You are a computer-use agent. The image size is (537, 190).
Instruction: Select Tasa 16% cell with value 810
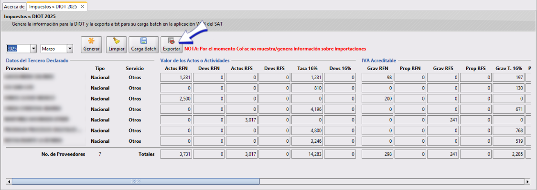point(308,88)
